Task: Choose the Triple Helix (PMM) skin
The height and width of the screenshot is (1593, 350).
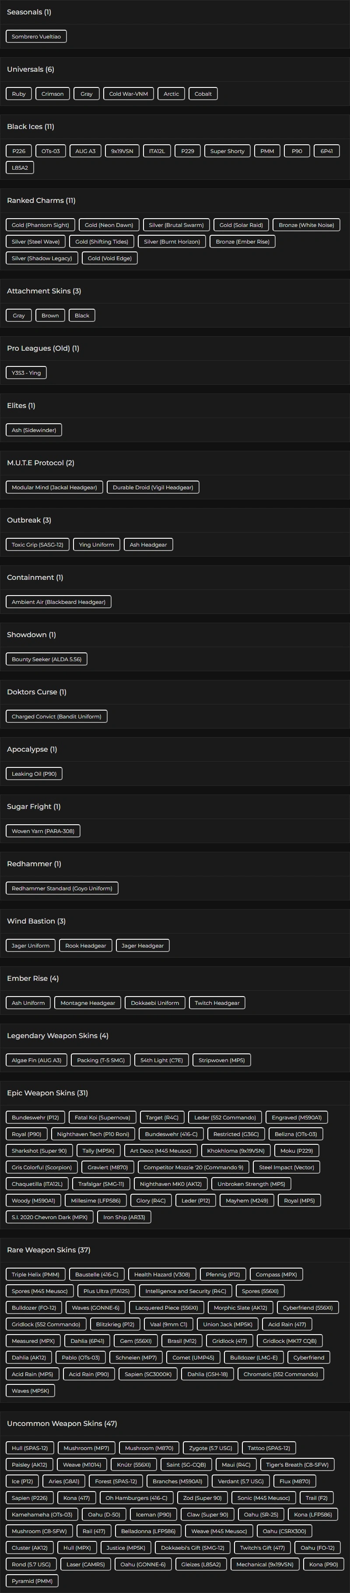Action: (35, 1275)
